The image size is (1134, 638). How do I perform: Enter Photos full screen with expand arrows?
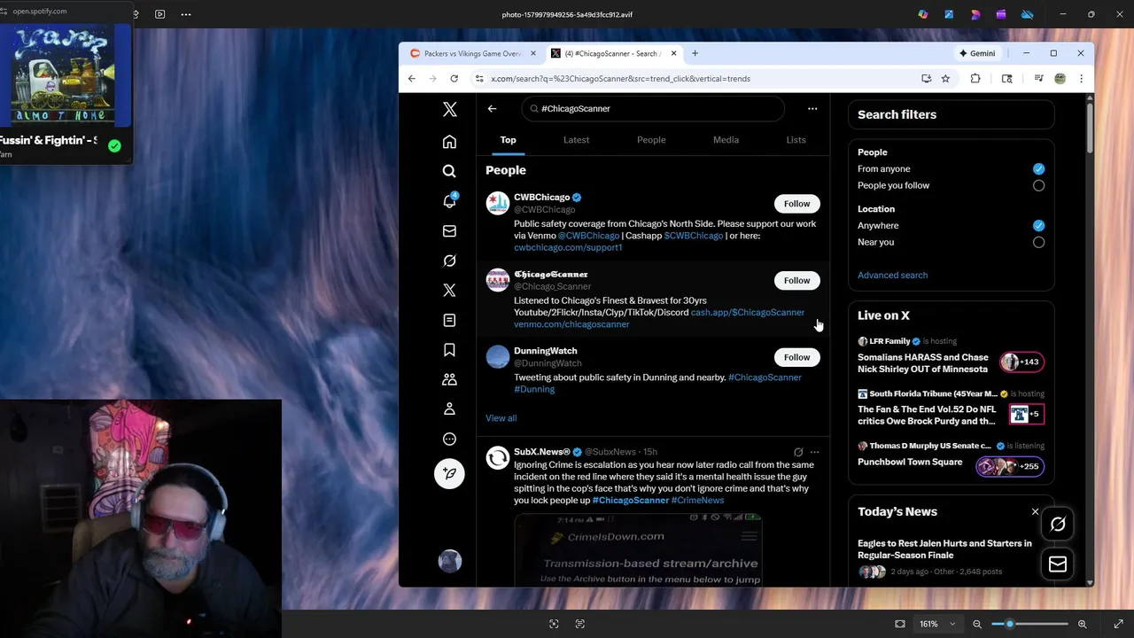tap(1119, 624)
